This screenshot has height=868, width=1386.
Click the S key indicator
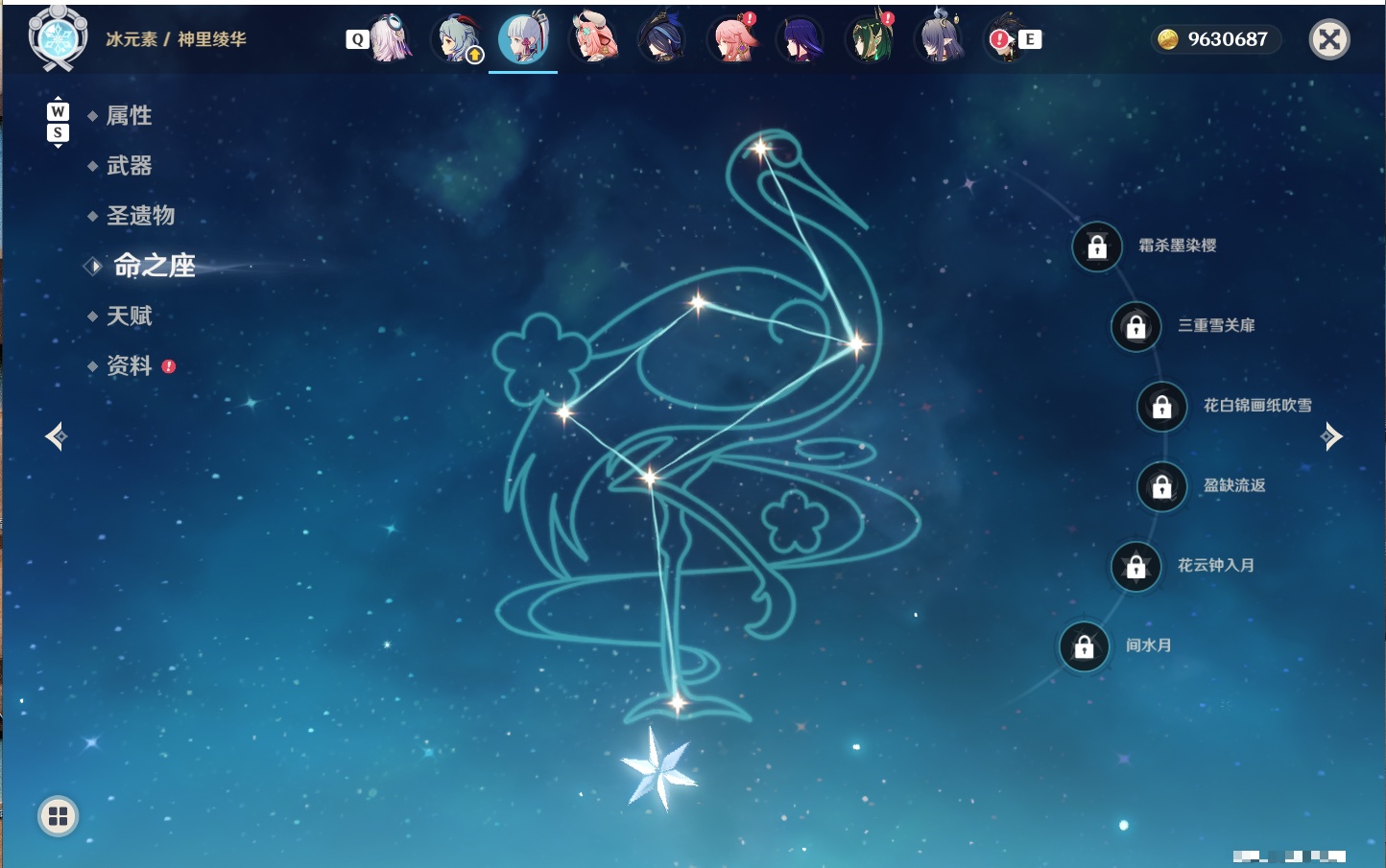pyautogui.click(x=58, y=133)
